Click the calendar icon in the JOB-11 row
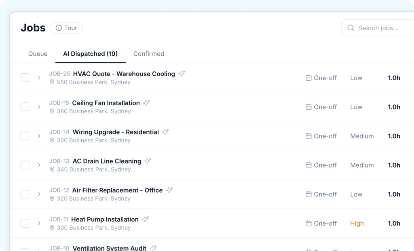 pyautogui.click(x=308, y=223)
